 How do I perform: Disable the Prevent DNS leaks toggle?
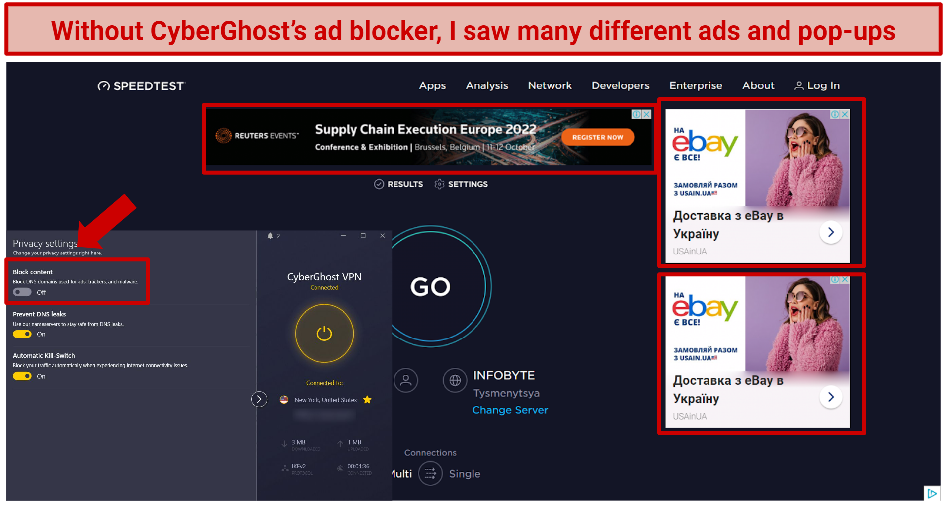click(22, 334)
